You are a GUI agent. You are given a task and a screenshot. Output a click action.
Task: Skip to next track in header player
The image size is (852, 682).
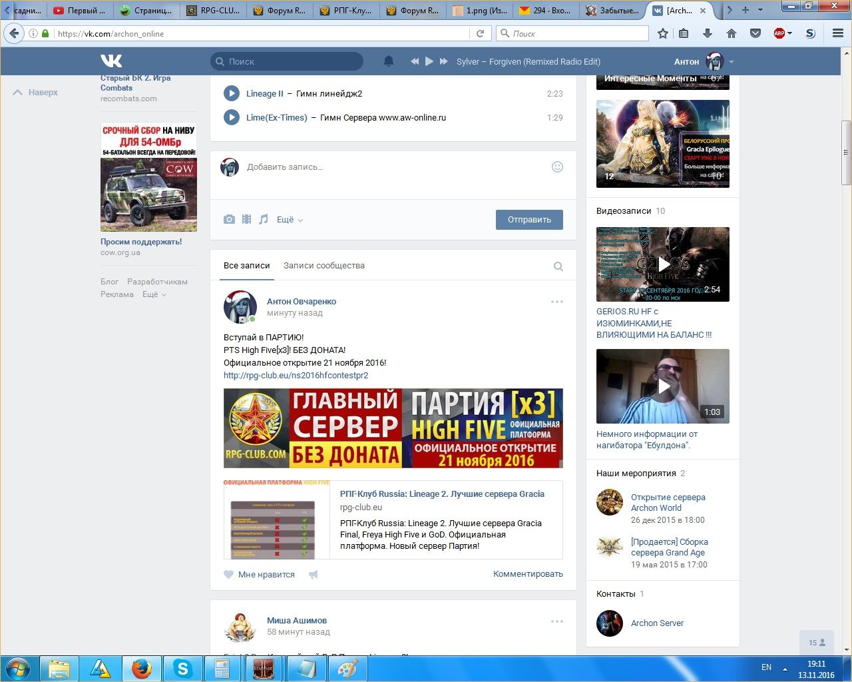coord(443,61)
